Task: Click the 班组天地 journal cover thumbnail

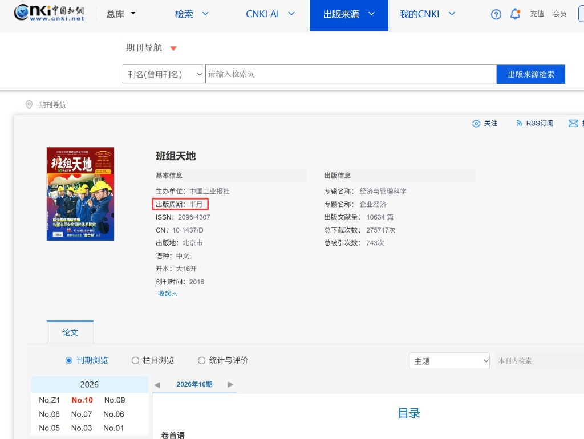Action: pyautogui.click(x=80, y=194)
